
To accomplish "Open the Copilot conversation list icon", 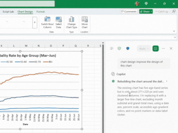I will 112,49.
